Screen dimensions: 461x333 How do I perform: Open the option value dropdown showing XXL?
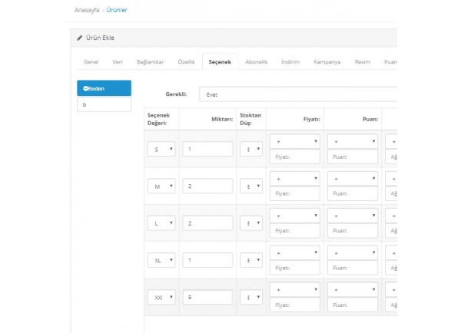pos(161,297)
